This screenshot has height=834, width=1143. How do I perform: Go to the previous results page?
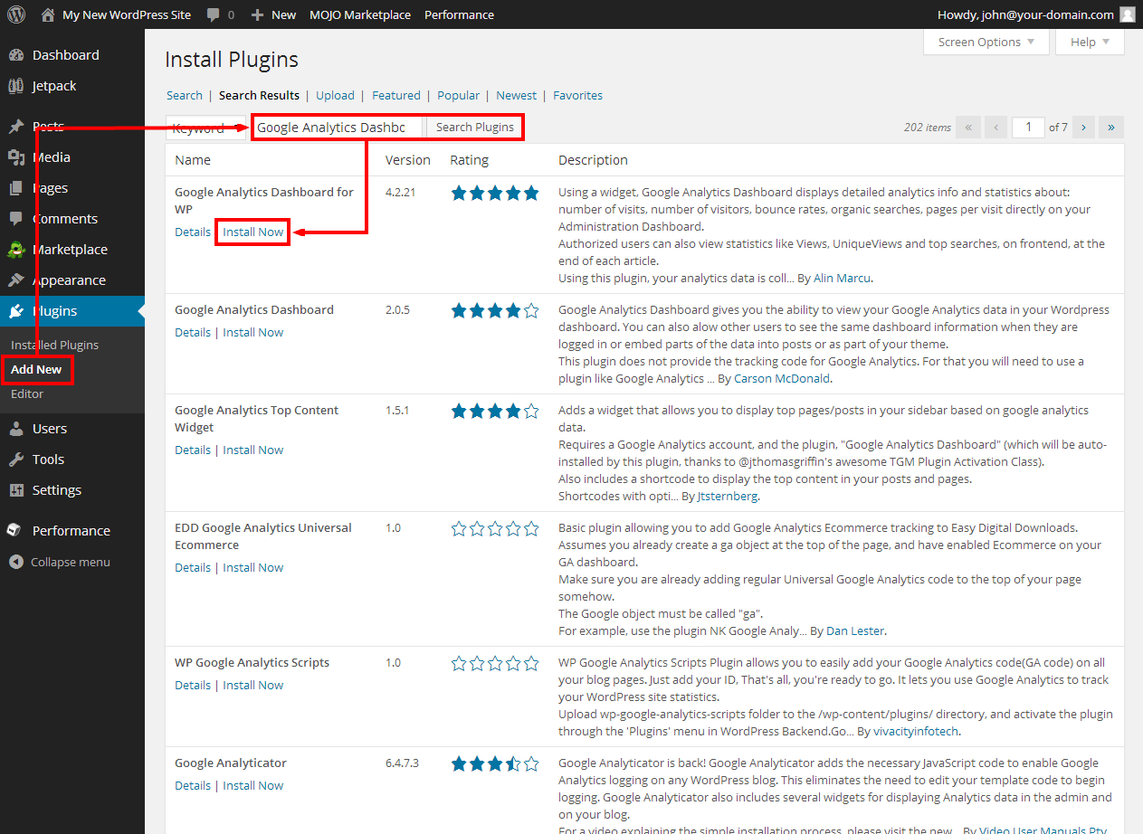tap(995, 128)
